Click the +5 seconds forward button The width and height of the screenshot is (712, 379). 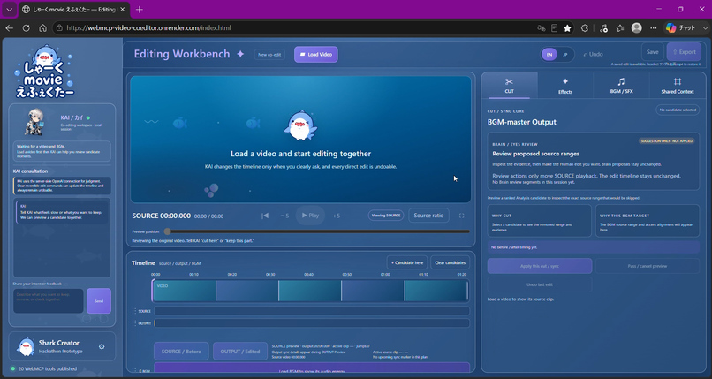[336, 216]
